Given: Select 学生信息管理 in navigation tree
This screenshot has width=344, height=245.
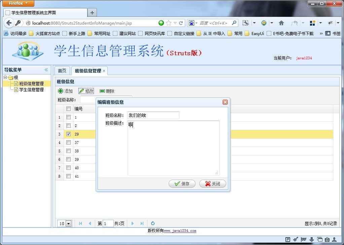Looking at the screenshot, I should click(x=31, y=90).
